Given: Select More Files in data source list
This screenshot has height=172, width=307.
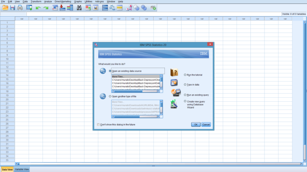Looking at the screenshot, I should (x=136, y=76).
